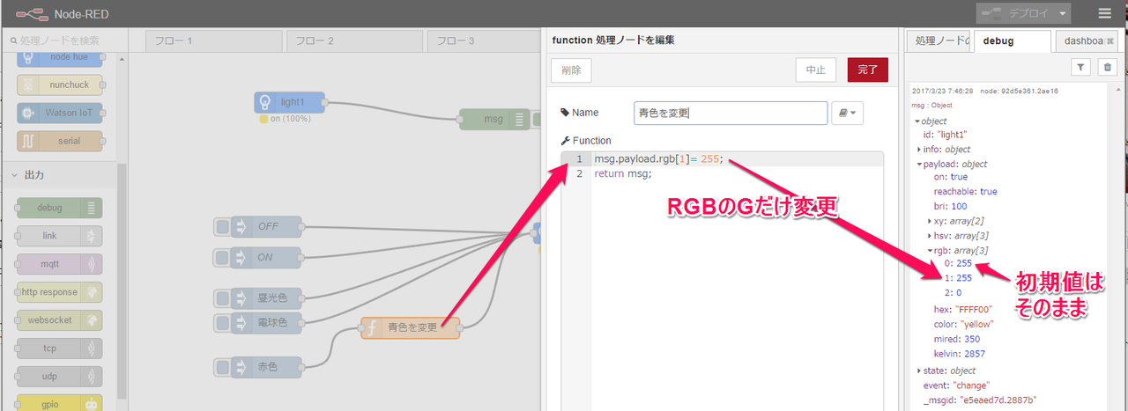Open the function library book dropdown

click(847, 113)
